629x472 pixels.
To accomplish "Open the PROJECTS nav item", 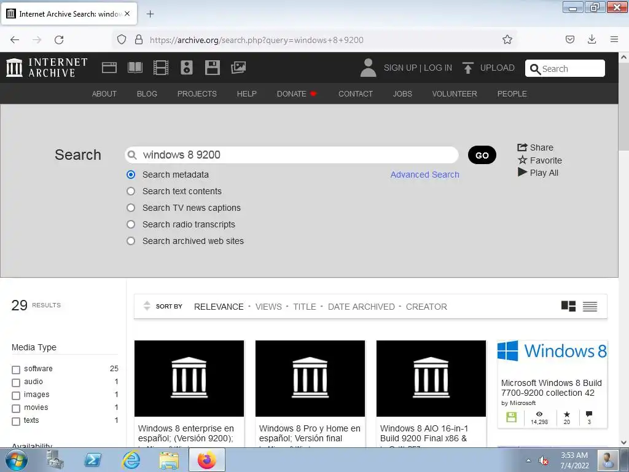I will pyautogui.click(x=197, y=94).
